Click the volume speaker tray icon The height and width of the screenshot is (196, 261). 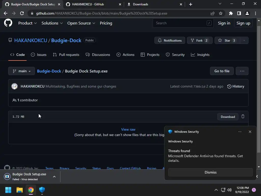(229, 190)
